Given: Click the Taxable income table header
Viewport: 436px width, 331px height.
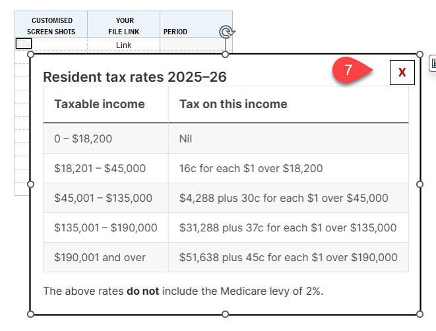Looking at the screenshot, I should click(100, 104).
